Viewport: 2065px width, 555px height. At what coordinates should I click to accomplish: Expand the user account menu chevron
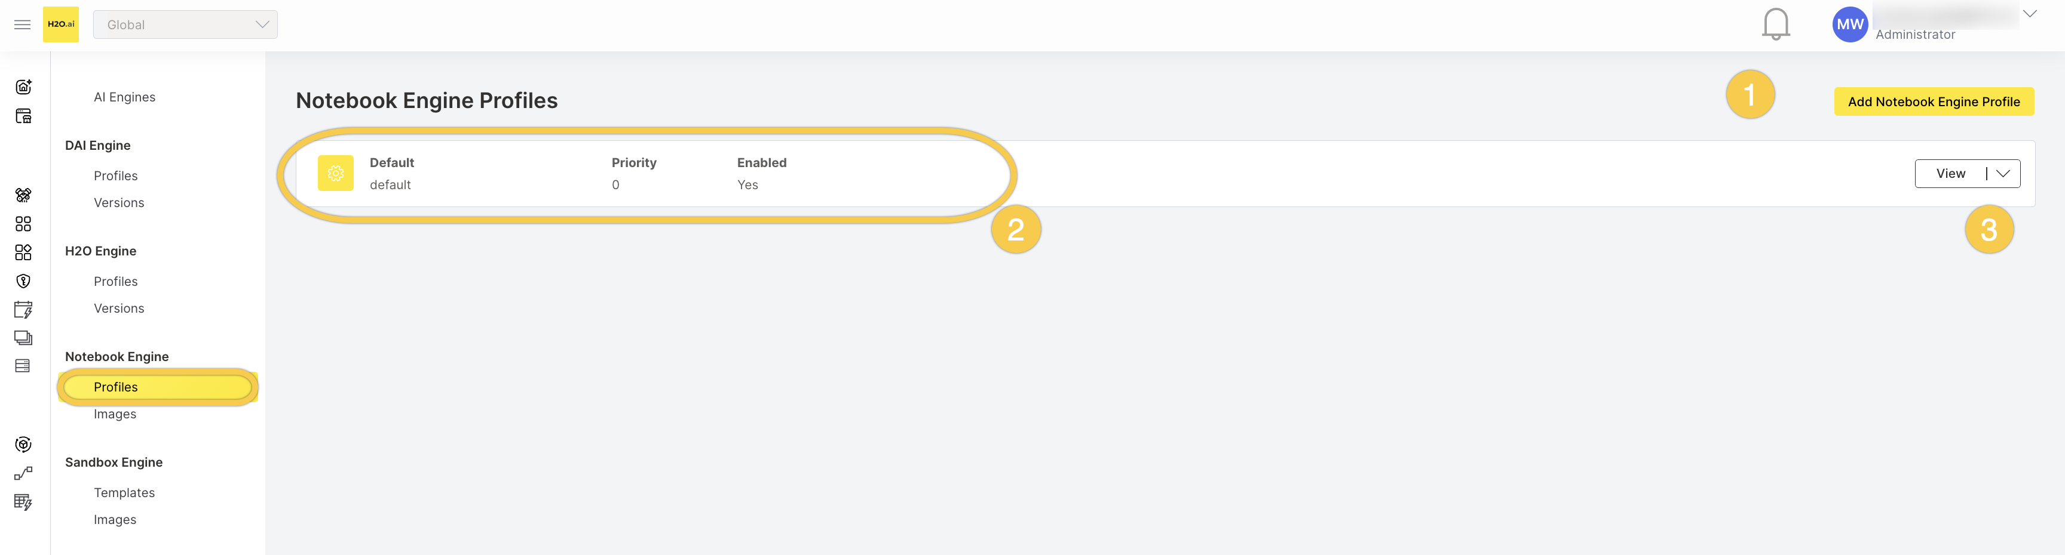[x=2030, y=14]
